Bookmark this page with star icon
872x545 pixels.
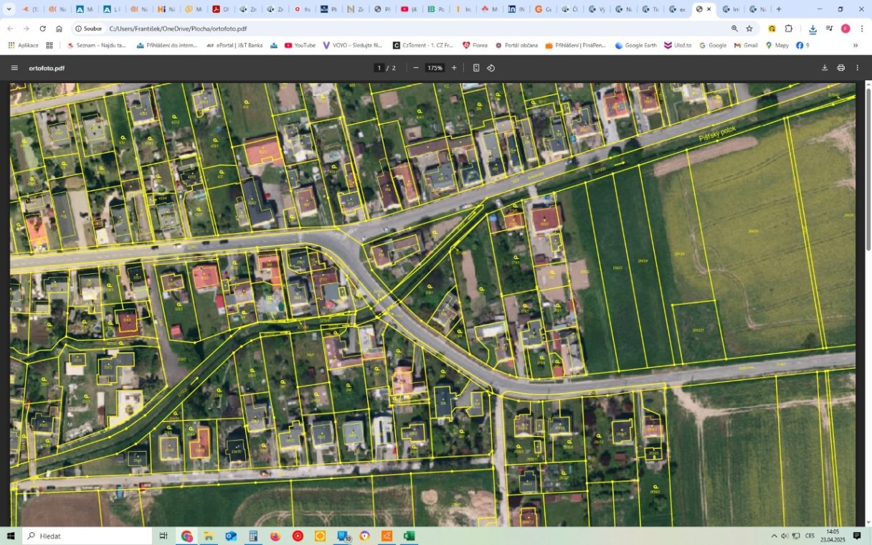point(749,29)
